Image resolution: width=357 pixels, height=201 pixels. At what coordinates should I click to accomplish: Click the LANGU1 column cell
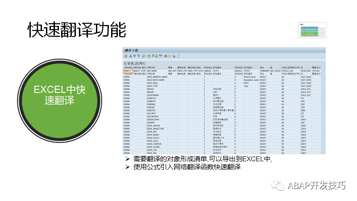(208, 71)
